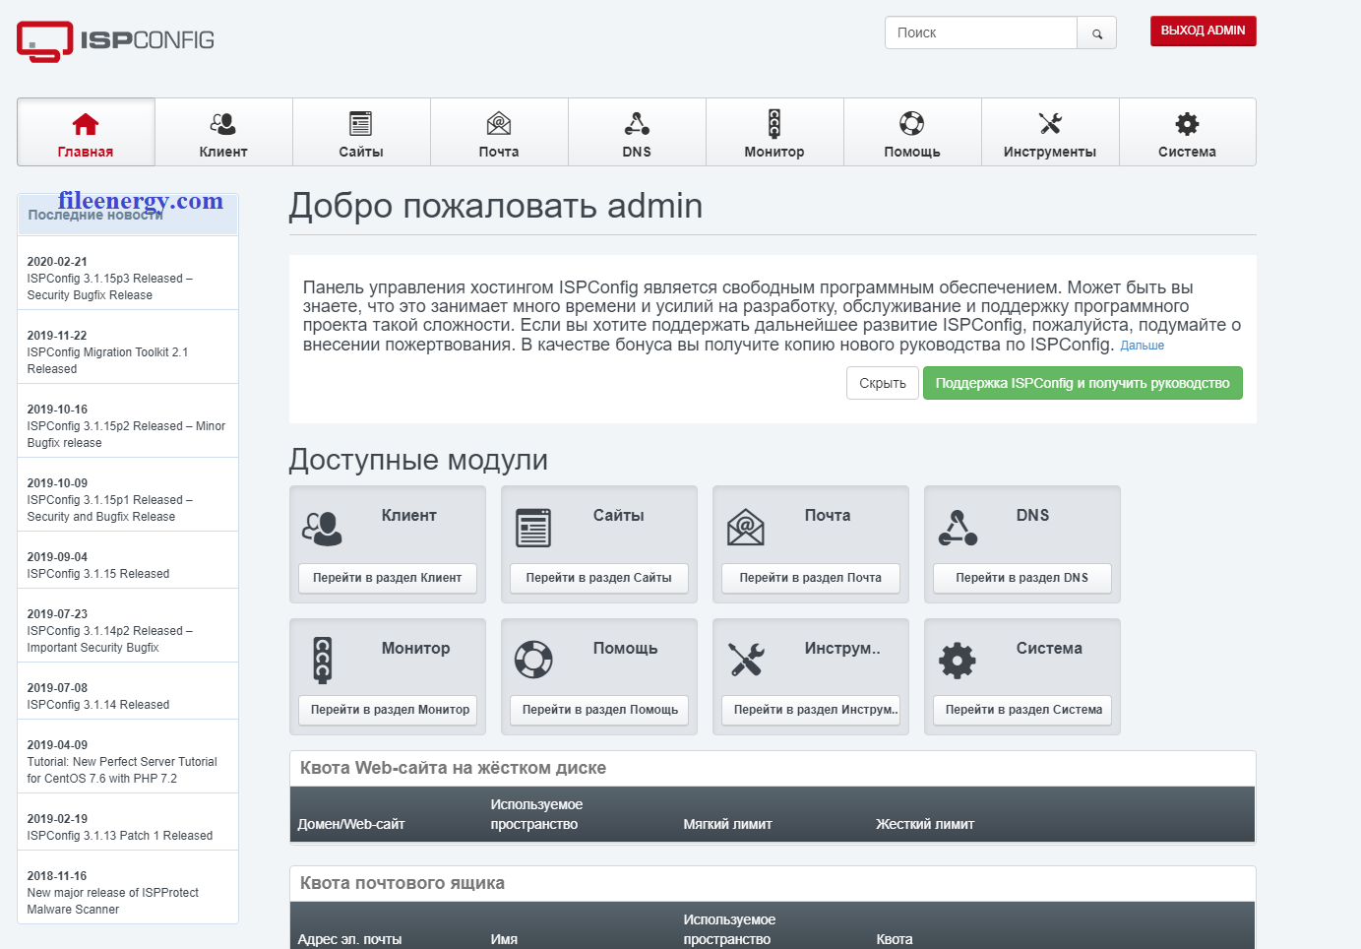This screenshot has height=949, width=1361.
Task: Click the 2020-02-21 news date
Action: 57,262
